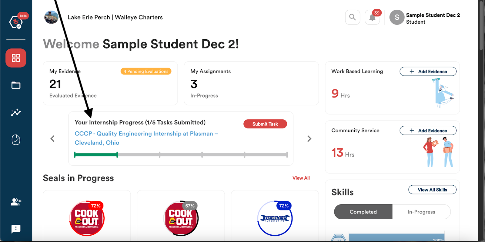The width and height of the screenshot is (485, 242).
Task: Open the CCCP Quality Engineering Internship link
Action: tap(146, 138)
